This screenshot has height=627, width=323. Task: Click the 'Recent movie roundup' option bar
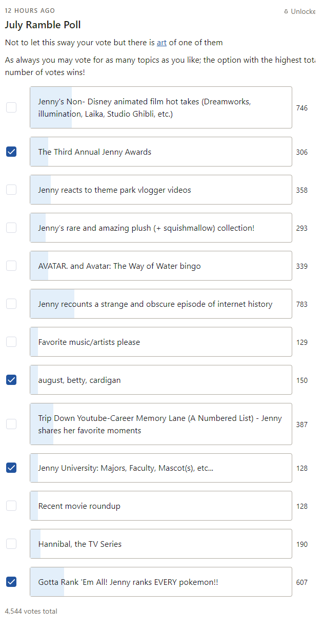tap(160, 506)
